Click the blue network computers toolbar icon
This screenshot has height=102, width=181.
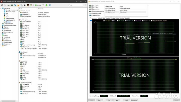pos(15,5)
